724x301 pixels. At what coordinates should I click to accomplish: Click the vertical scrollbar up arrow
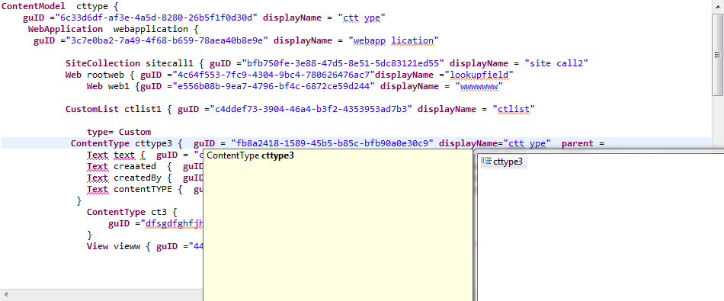click(x=718, y=7)
